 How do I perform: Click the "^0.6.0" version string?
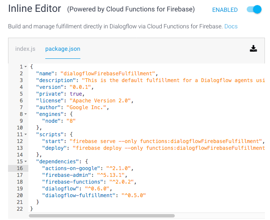[97, 189]
